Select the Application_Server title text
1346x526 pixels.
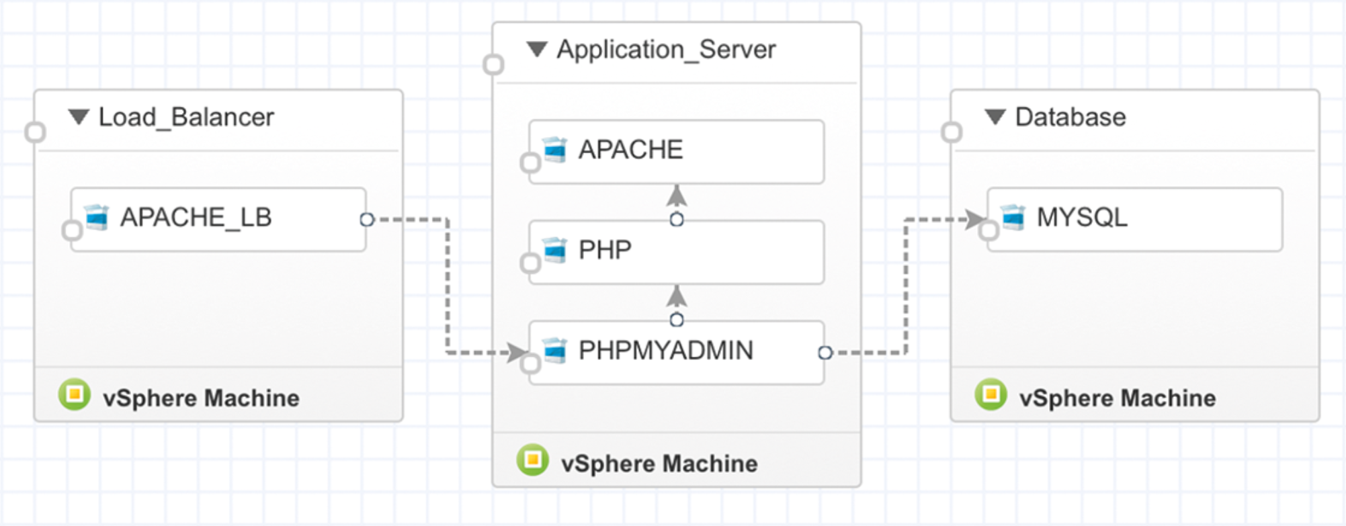[x=666, y=50]
